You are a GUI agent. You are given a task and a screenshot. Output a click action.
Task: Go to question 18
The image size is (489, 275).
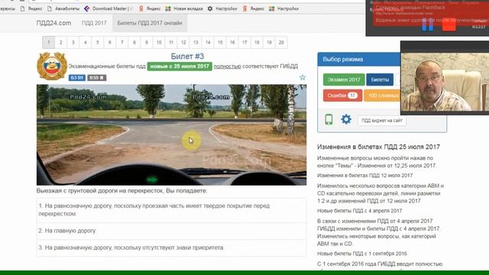pyautogui.click(x=257, y=43)
